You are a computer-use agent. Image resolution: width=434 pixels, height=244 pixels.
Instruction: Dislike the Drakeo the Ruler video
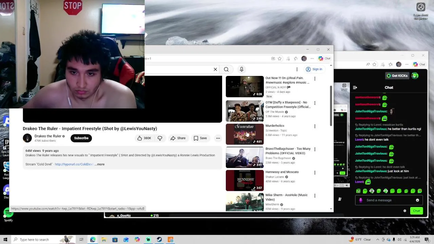pyautogui.click(x=160, y=138)
